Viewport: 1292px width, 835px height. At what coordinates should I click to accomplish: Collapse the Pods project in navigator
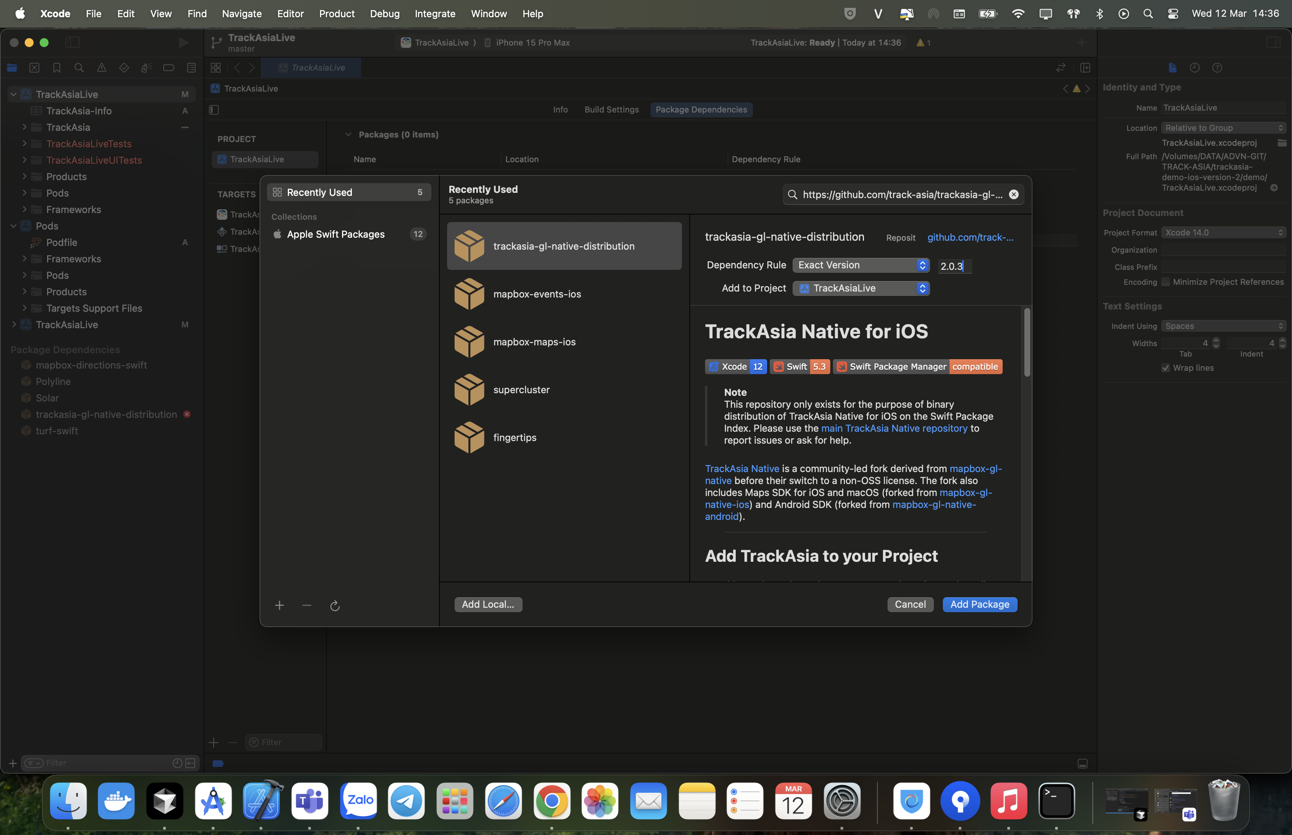click(13, 226)
